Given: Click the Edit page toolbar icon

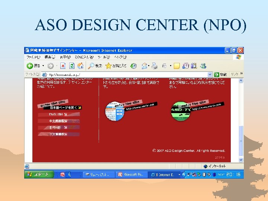Looking at the screenshot, I should (x=165, y=66).
